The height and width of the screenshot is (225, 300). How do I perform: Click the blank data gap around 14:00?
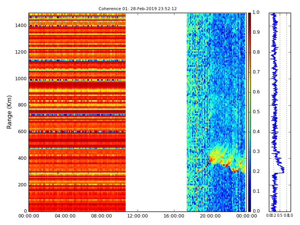tap(156, 112)
